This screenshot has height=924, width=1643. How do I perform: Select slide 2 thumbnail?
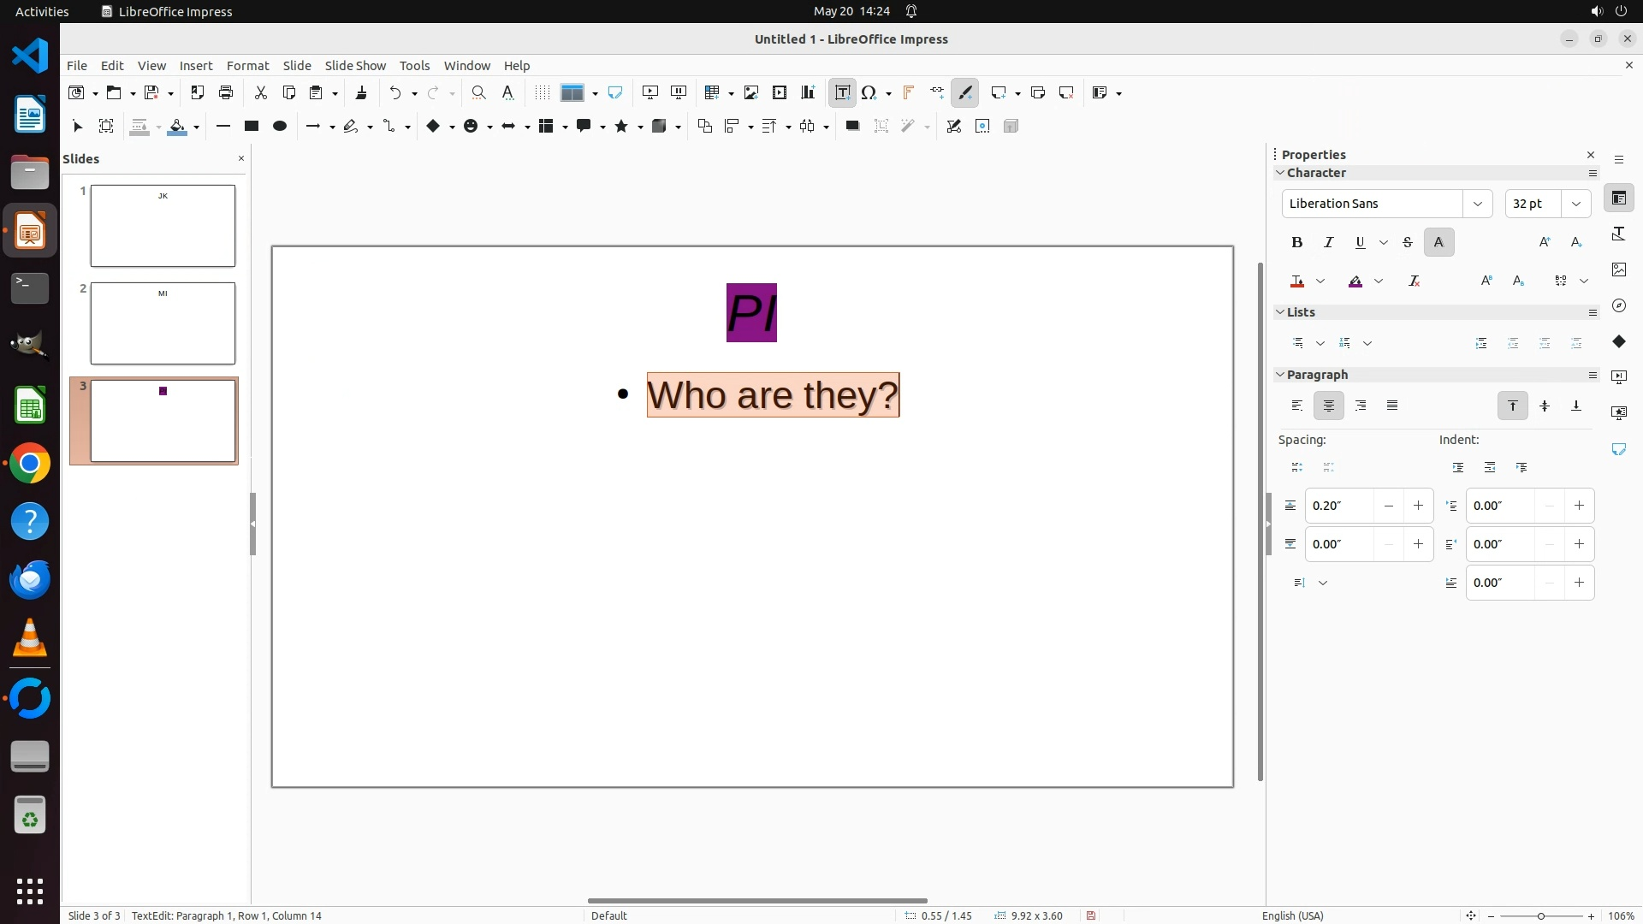tap(163, 323)
